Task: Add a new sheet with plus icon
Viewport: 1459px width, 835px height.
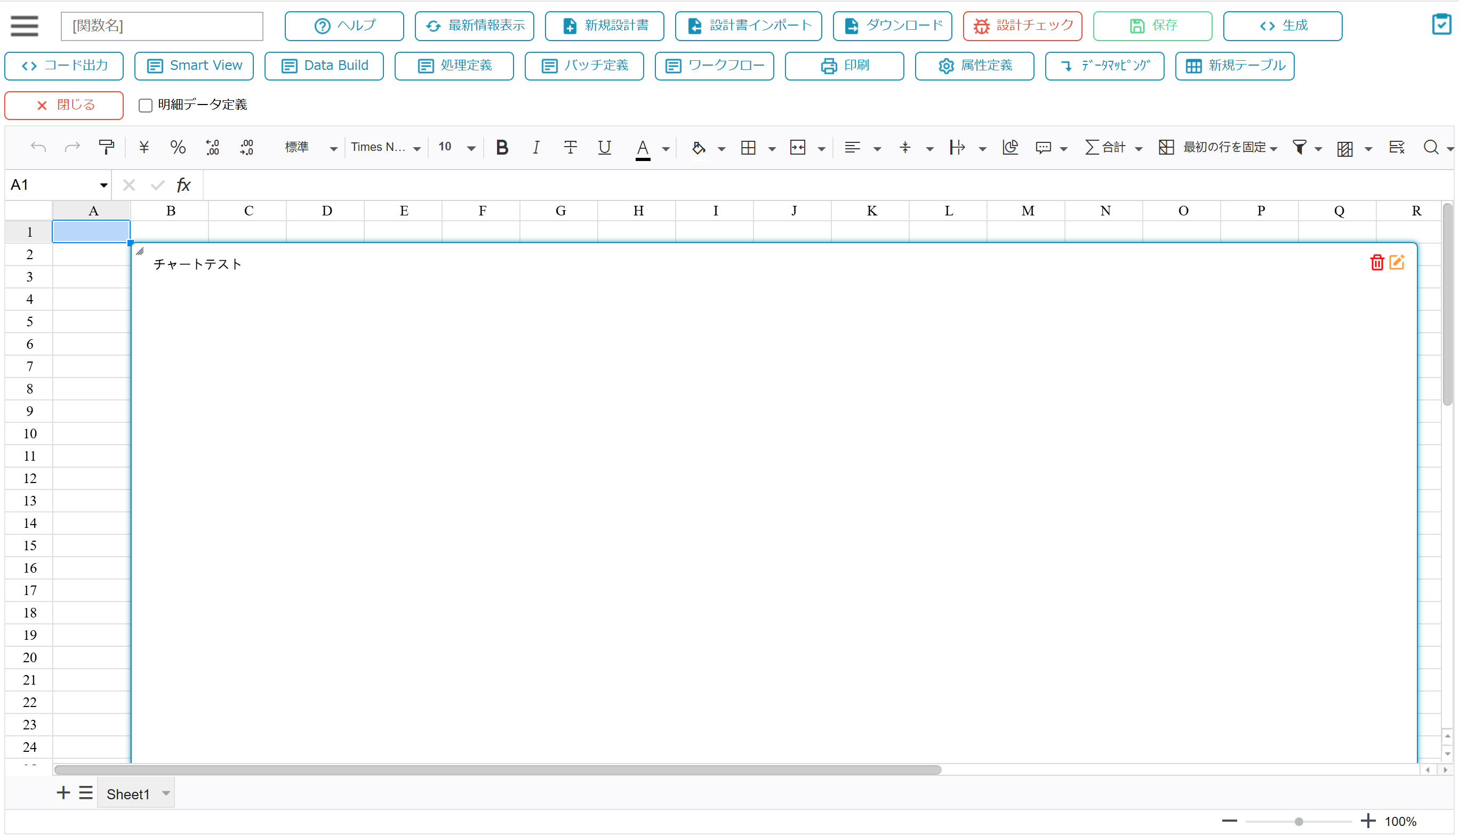Action: (63, 793)
